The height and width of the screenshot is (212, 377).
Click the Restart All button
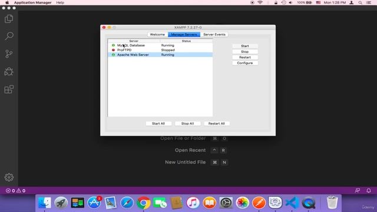217,124
